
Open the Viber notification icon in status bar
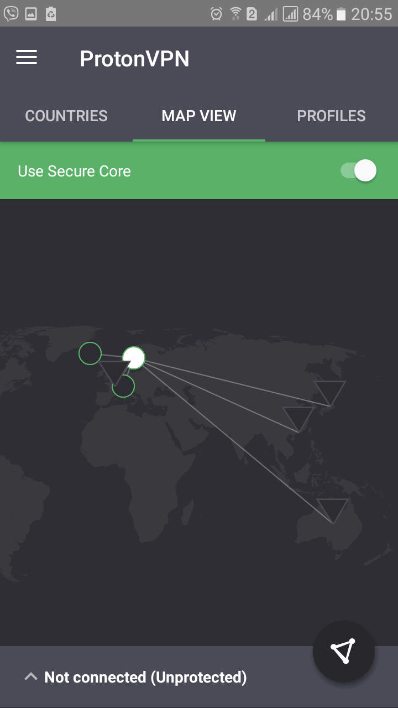tap(11, 13)
